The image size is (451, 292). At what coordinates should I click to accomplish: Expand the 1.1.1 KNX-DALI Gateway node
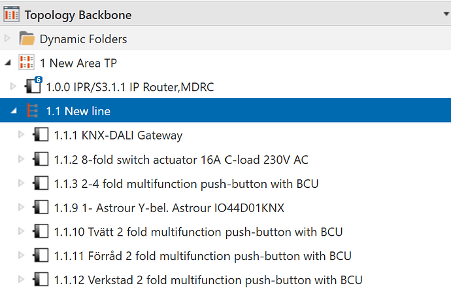click(x=21, y=136)
